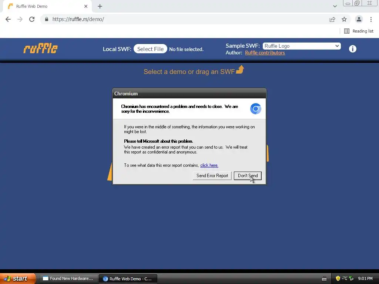
Task: Reload the Ruffle demo page
Action: click(32, 19)
